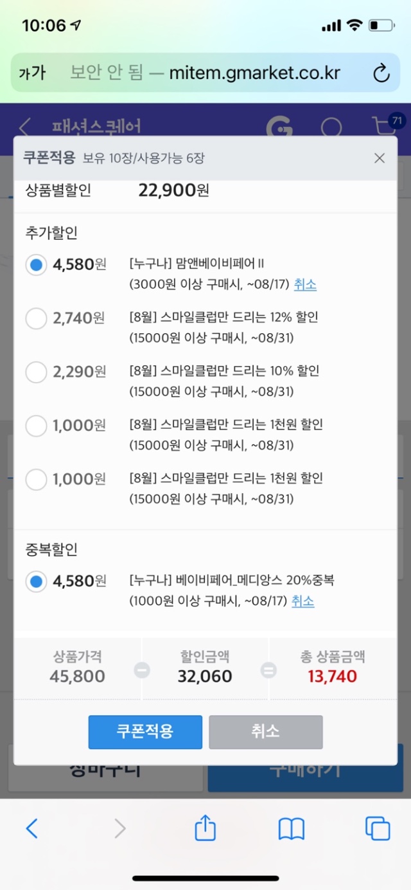Select the 4,580원 중복할인 coupon radio
Image resolution: width=411 pixels, height=890 pixels.
click(37, 581)
